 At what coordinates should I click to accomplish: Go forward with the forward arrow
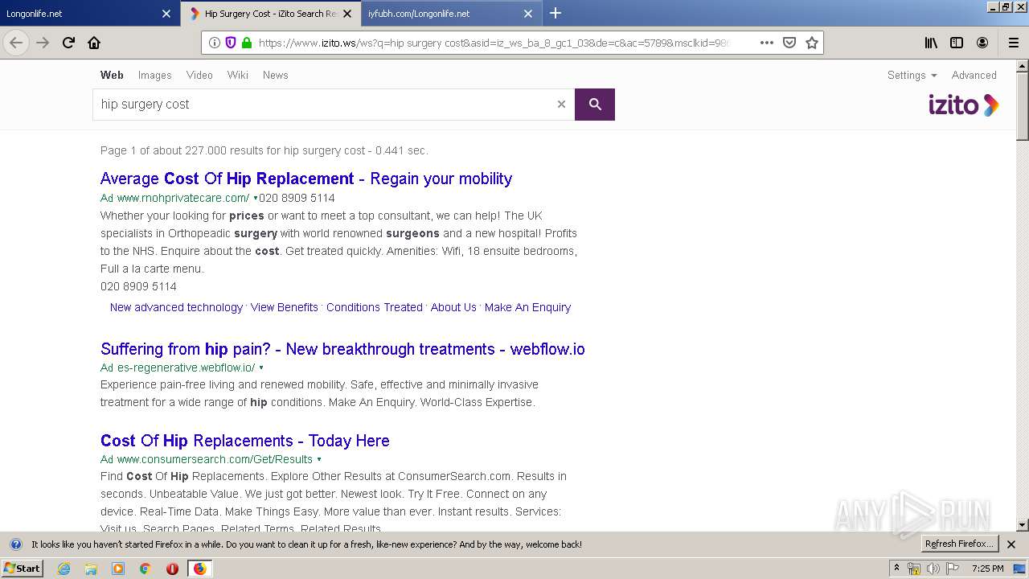pyautogui.click(x=43, y=43)
